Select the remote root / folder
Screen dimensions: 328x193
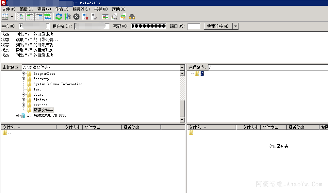tap(202, 73)
